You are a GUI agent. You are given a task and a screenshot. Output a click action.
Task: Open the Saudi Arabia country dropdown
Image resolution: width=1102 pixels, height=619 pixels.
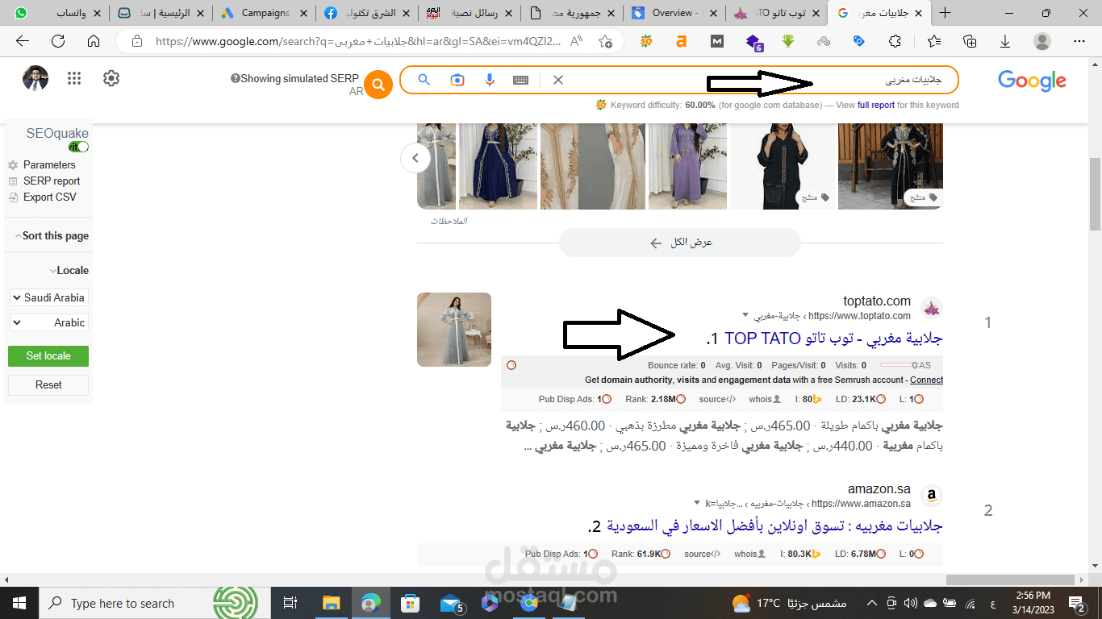pyautogui.click(x=48, y=297)
